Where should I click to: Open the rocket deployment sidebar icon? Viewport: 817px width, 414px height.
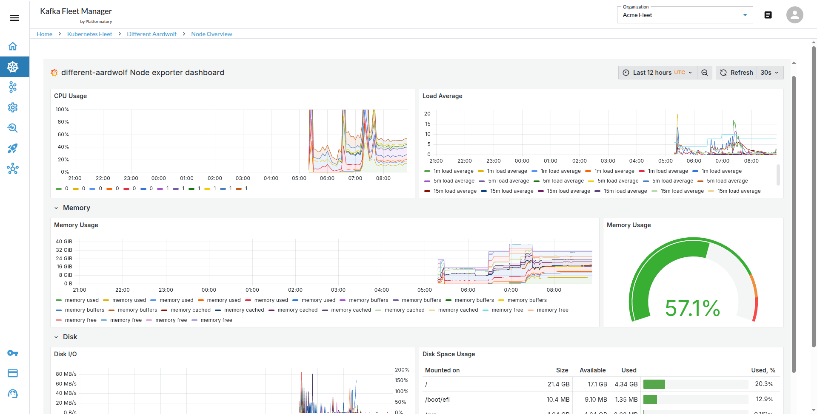click(13, 148)
